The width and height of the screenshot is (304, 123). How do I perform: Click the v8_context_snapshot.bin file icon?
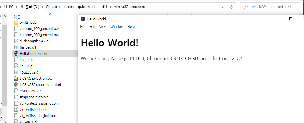(16, 103)
